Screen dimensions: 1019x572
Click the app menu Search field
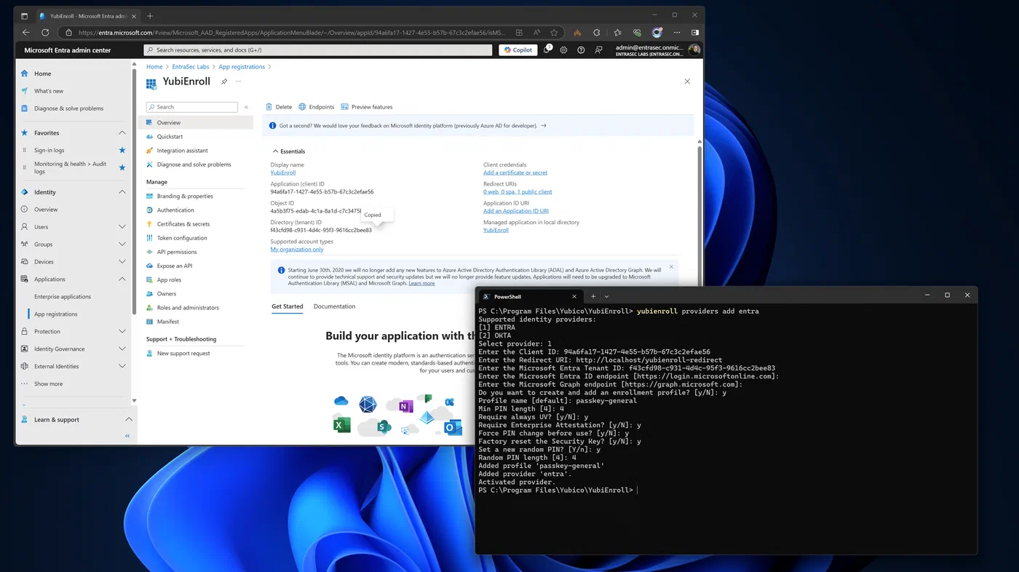click(x=192, y=107)
